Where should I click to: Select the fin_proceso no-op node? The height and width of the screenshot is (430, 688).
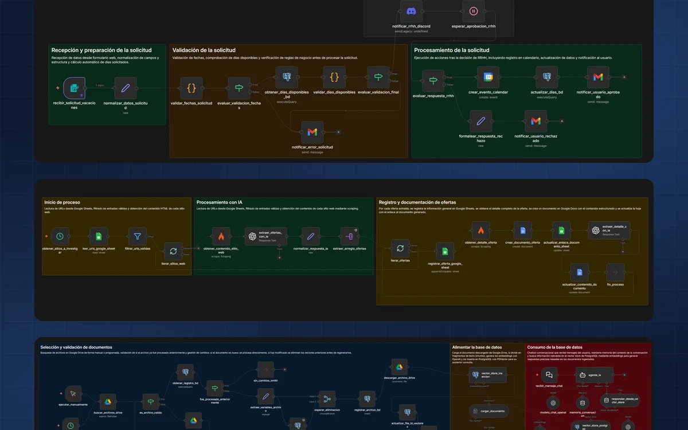pos(615,272)
